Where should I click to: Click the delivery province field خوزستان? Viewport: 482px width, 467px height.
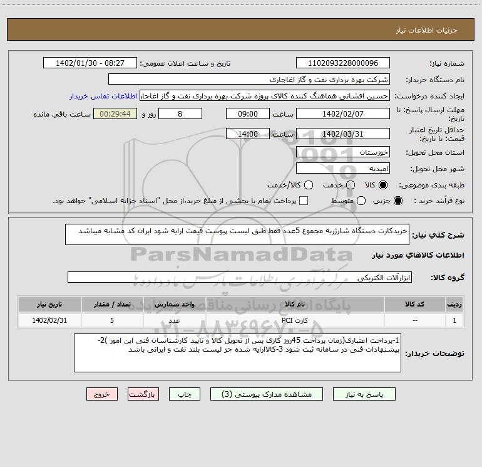(343, 152)
